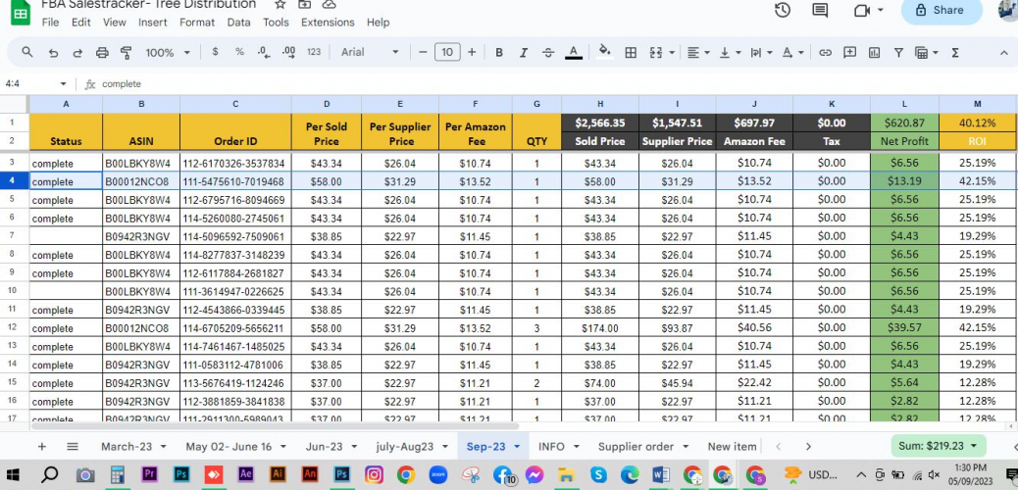Format as percent icon
Image resolution: width=1018 pixels, height=490 pixels.
pyautogui.click(x=239, y=52)
